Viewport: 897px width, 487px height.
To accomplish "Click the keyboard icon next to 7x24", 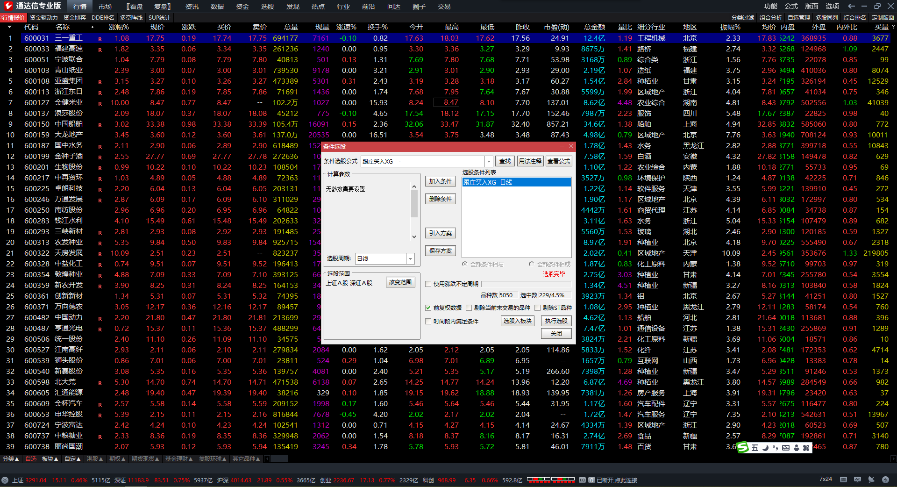I will pyautogui.click(x=843, y=480).
